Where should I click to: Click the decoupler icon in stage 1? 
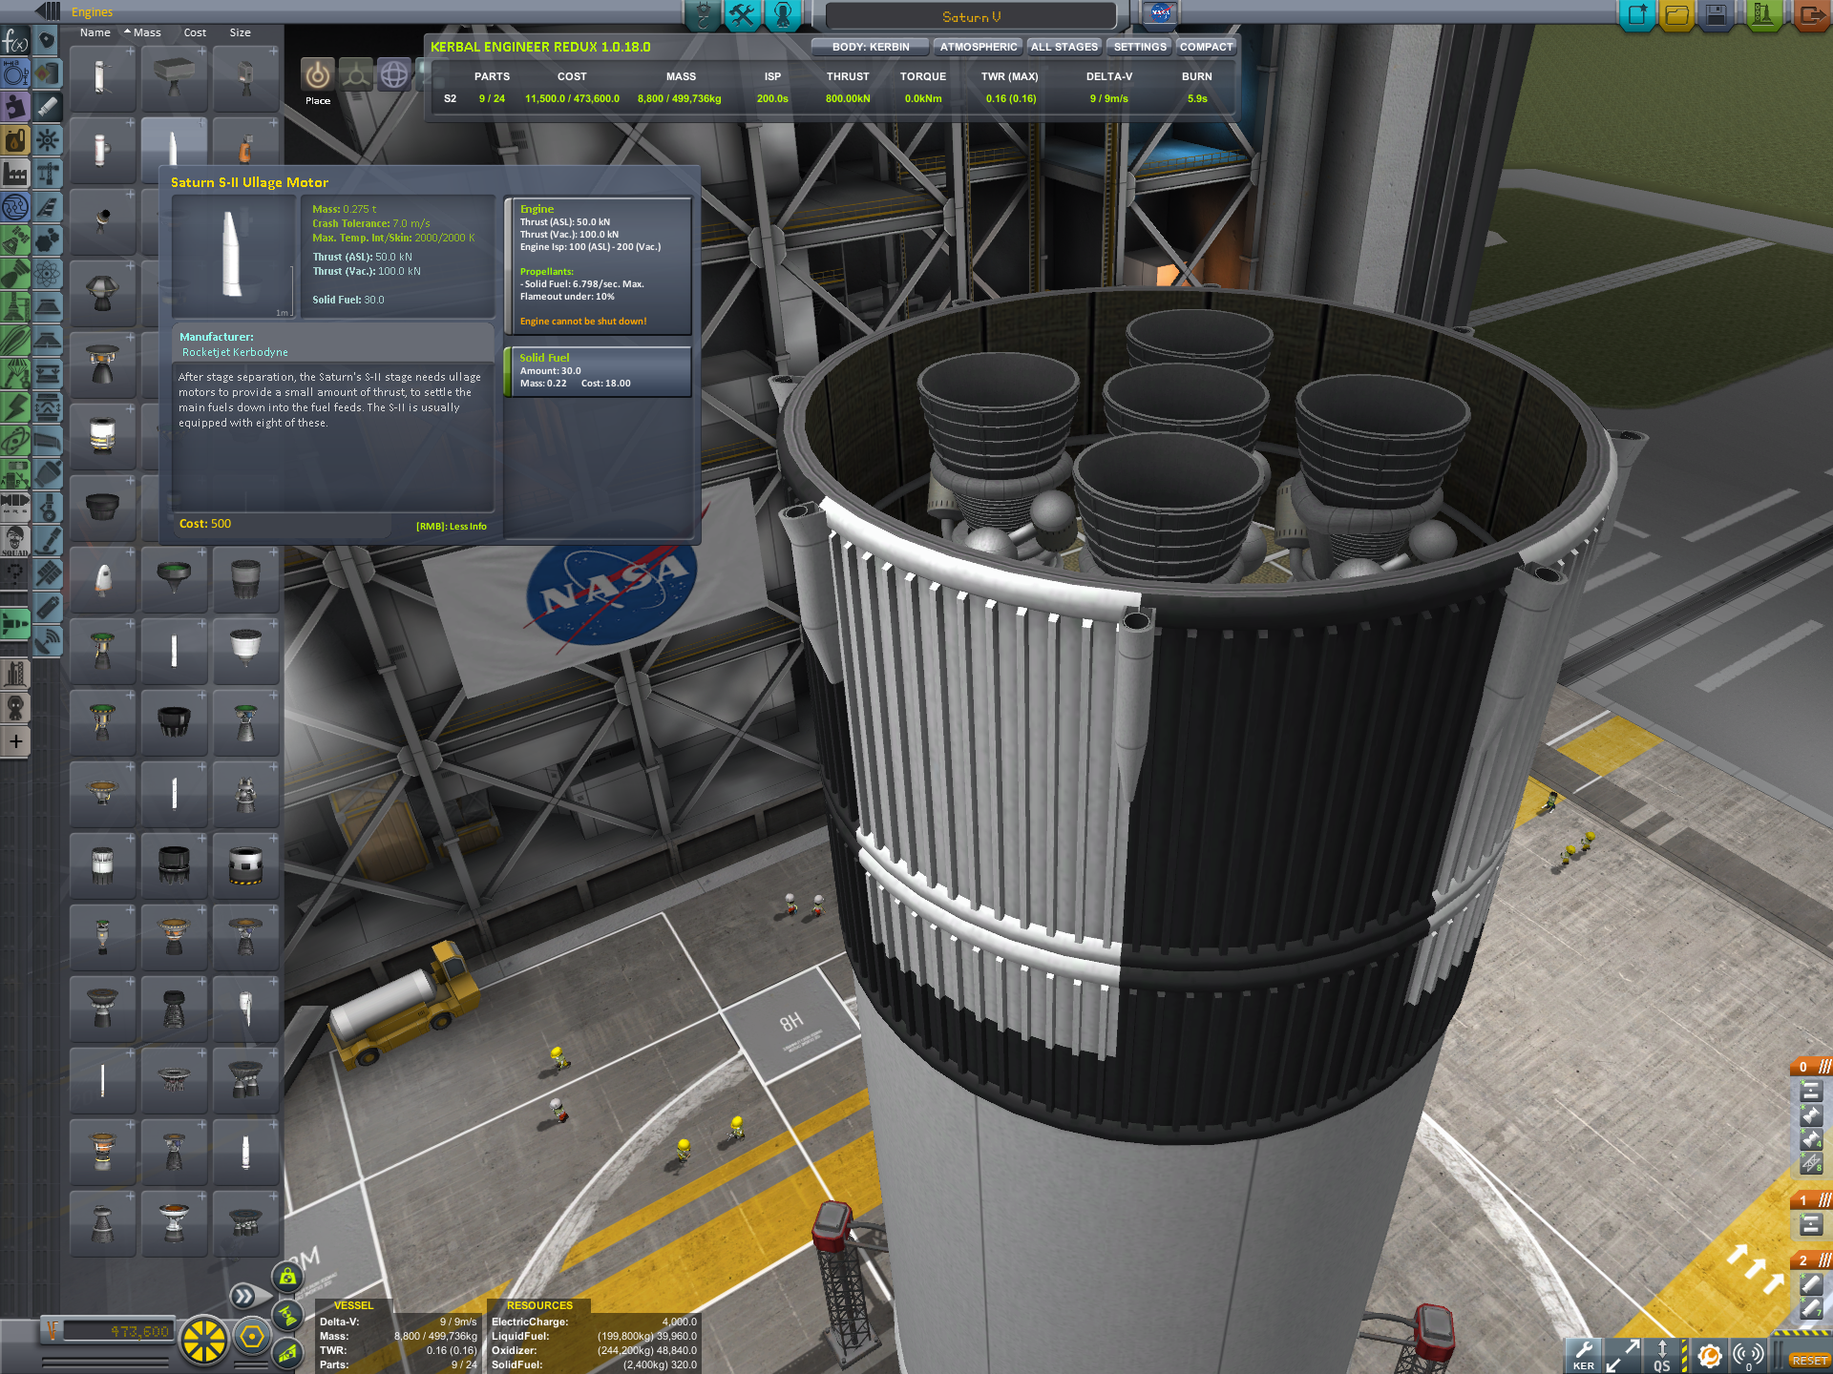pos(1811,1224)
